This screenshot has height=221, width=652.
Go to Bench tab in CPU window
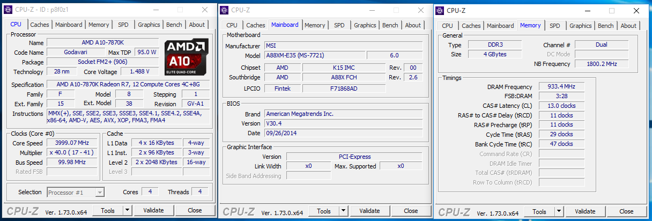(x=174, y=25)
